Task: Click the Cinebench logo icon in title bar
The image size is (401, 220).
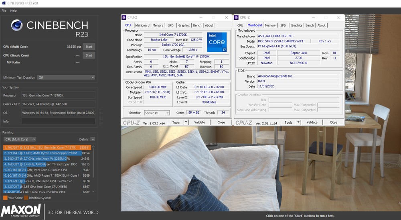Action: tap(4, 3)
